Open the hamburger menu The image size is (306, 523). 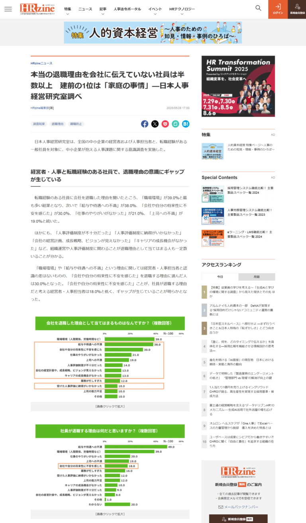[8, 9]
